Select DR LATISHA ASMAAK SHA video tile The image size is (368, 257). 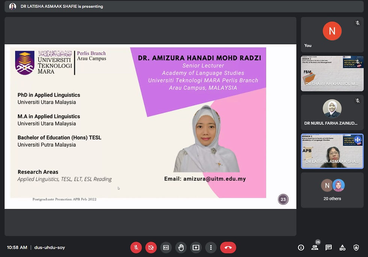(x=332, y=151)
